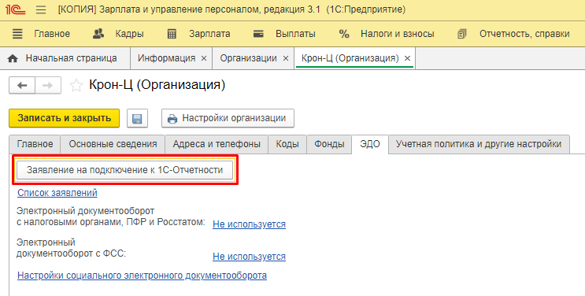Open the Кадры section
585x296 pixels.
coord(129,34)
